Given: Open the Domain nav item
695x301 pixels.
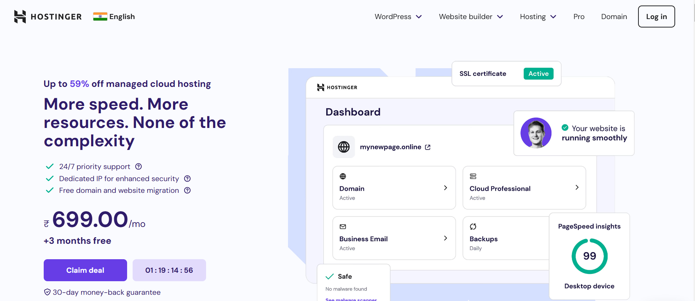Looking at the screenshot, I should [x=614, y=16].
